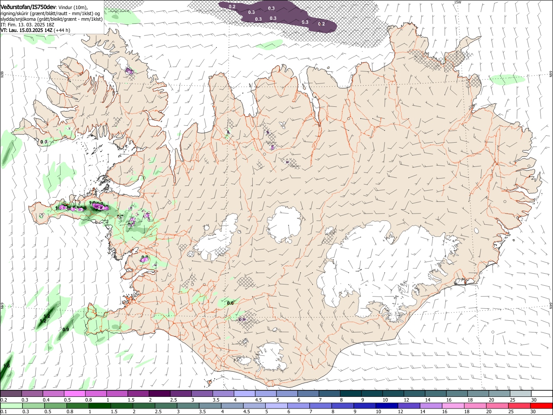Click the top-row lavender swatch between 4 and 4.5

coord(245,394)
